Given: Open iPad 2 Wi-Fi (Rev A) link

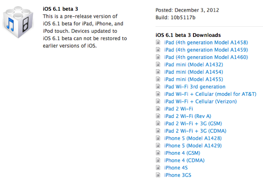Looking at the screenshot, I should [x=188, y=116].
